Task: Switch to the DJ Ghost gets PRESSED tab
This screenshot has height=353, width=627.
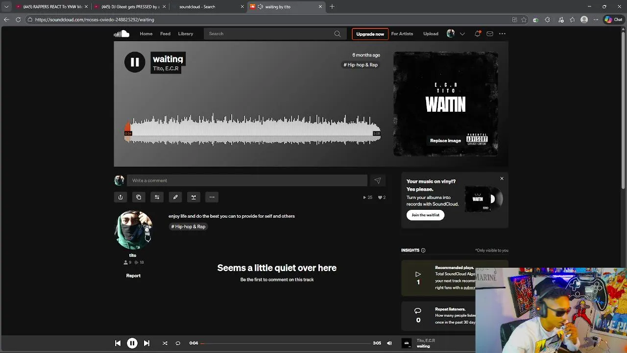Action: click(130, 7)
